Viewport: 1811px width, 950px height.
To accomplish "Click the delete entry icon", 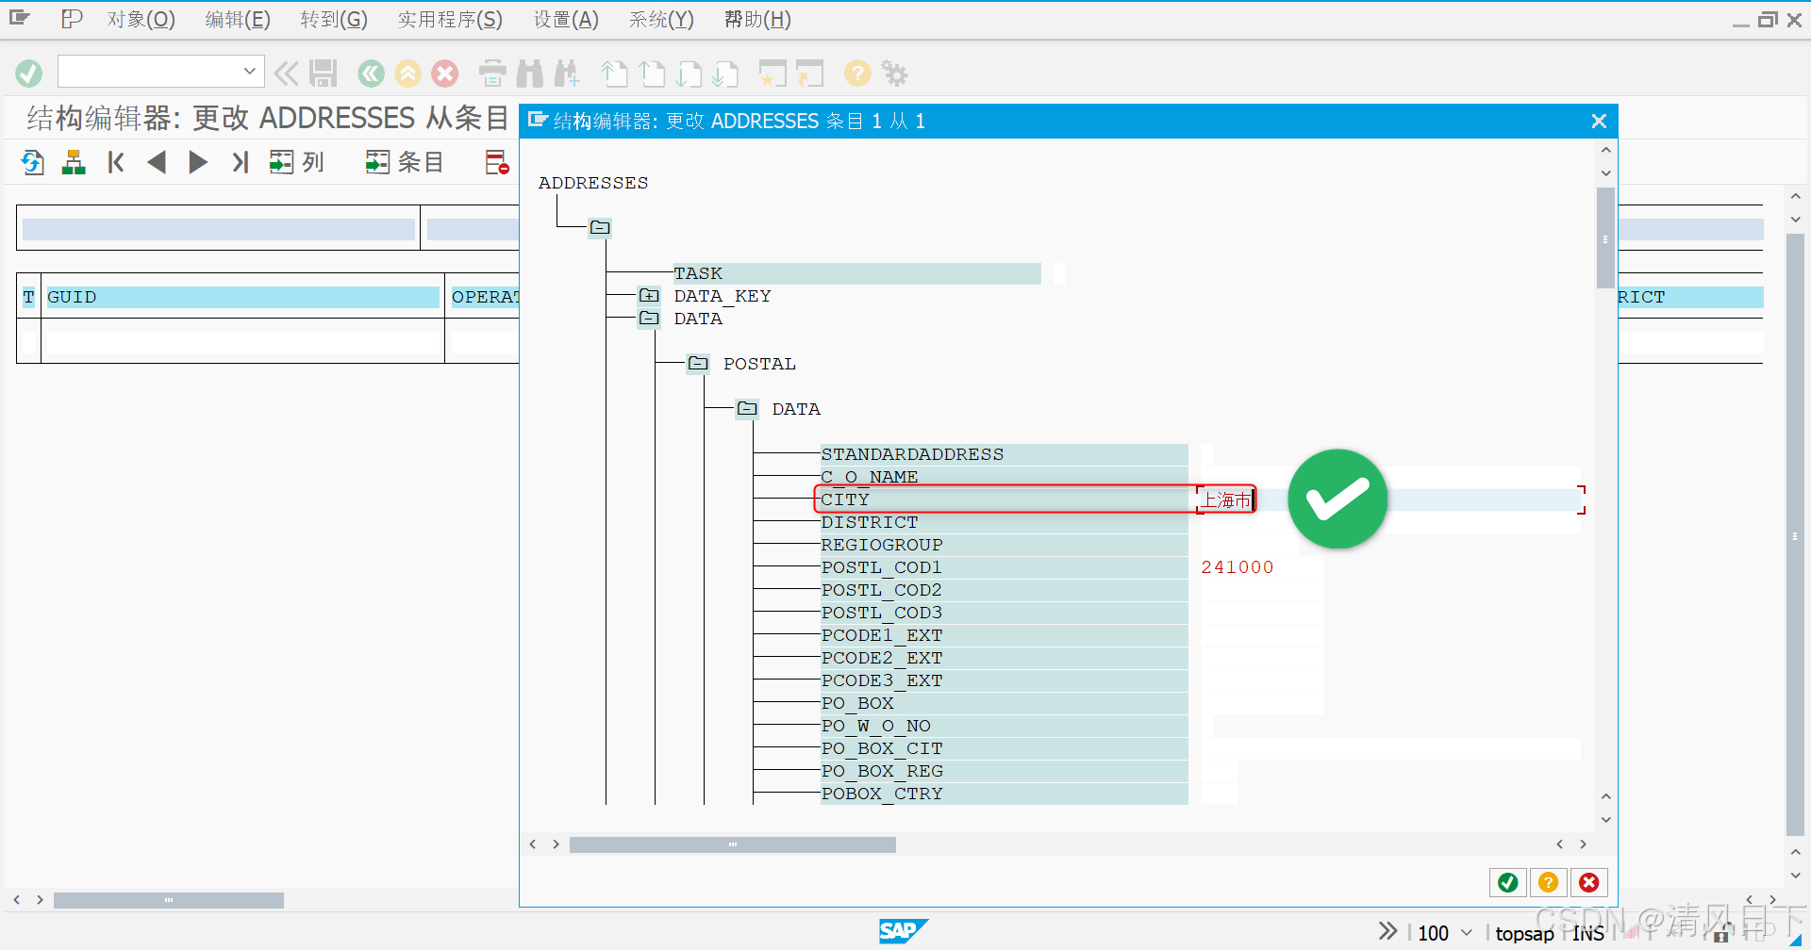I will coord(497,162).
